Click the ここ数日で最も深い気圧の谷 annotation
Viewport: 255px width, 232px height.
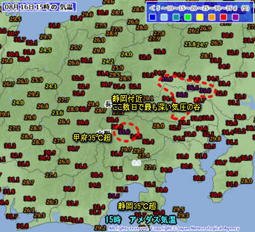tap(156, 107)
